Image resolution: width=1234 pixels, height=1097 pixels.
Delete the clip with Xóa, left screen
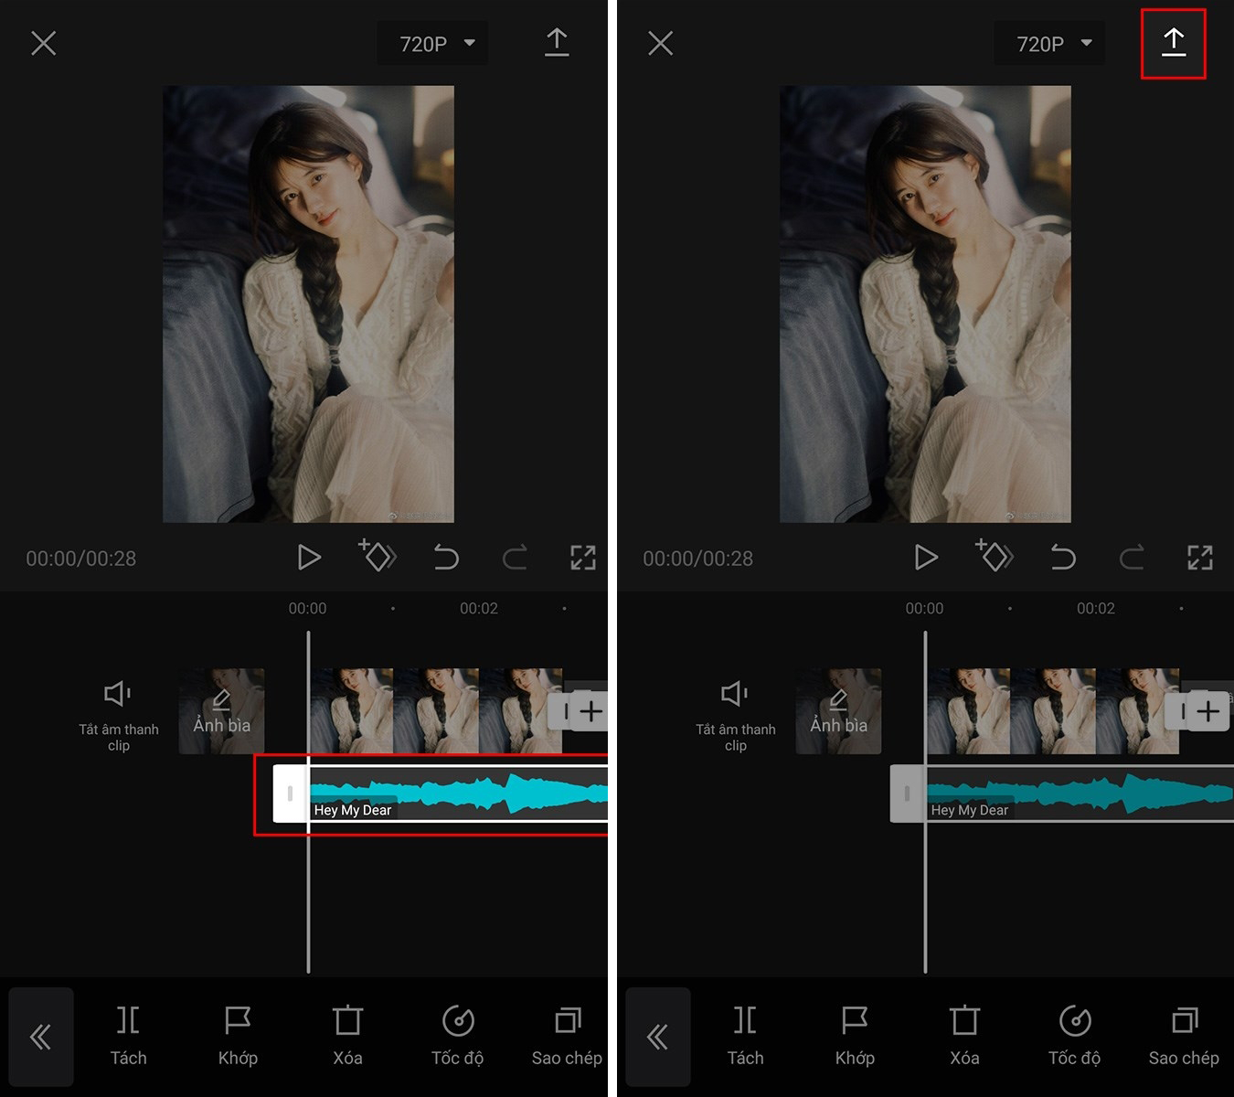tap(347, 1036)
